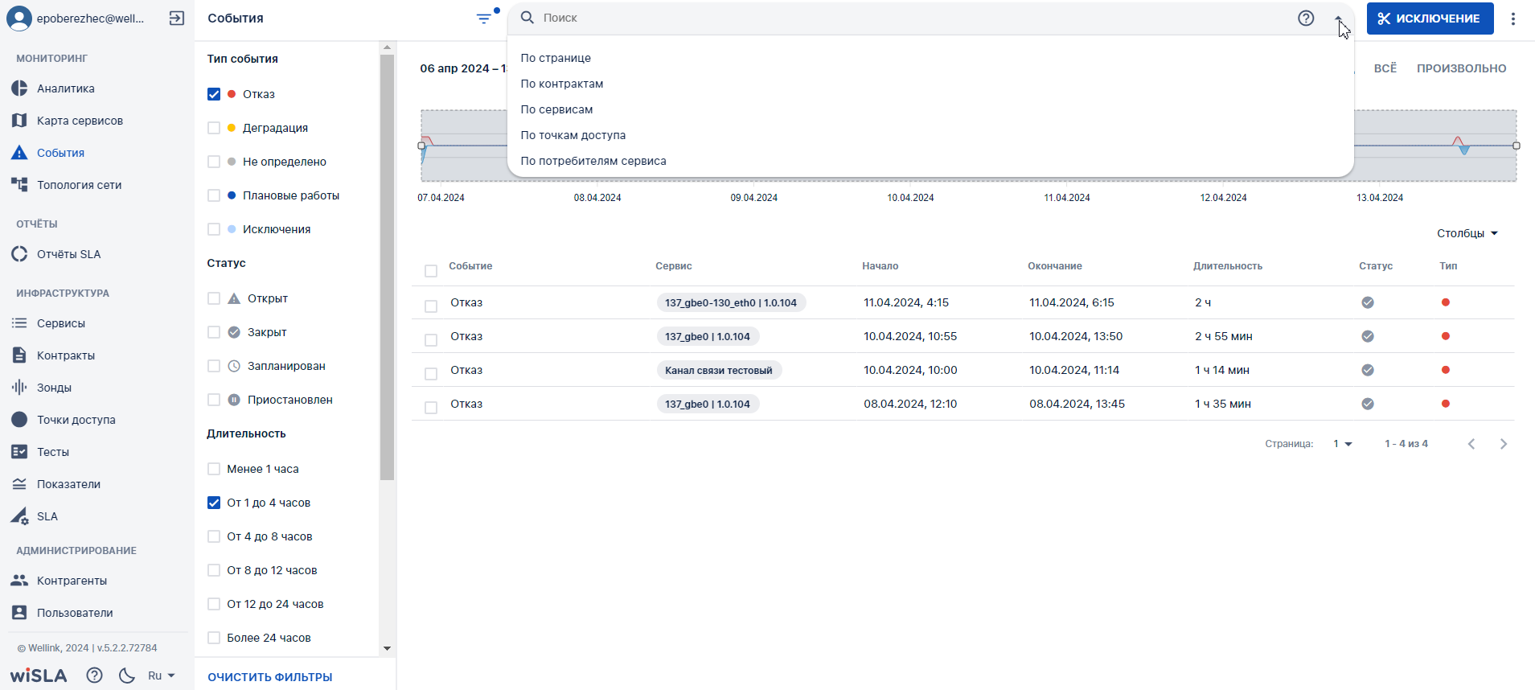Check the Деградация event type
This screenshot has height=690, width=1535.
pyautogui.click(x=214, y=128)
